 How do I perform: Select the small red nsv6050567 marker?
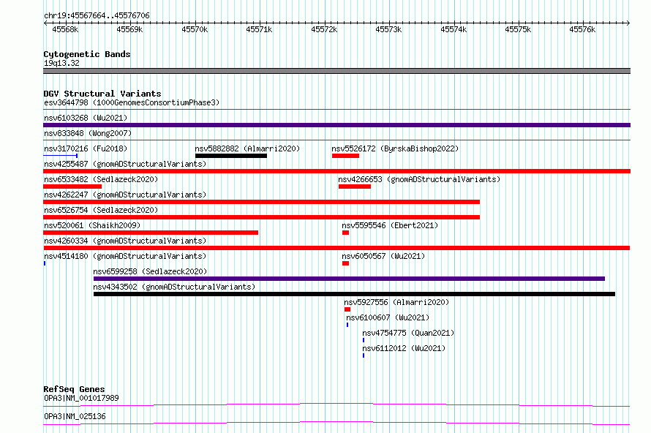(345, 263)
